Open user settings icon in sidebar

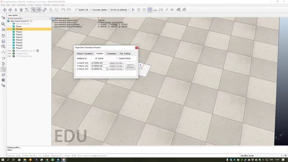click(x=3, y=85)
